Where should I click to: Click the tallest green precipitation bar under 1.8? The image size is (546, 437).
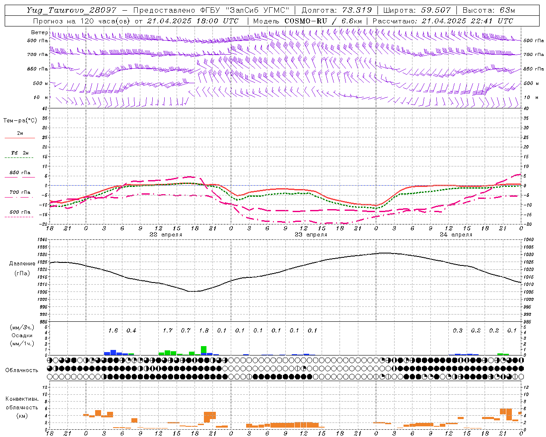click(203, 350)
